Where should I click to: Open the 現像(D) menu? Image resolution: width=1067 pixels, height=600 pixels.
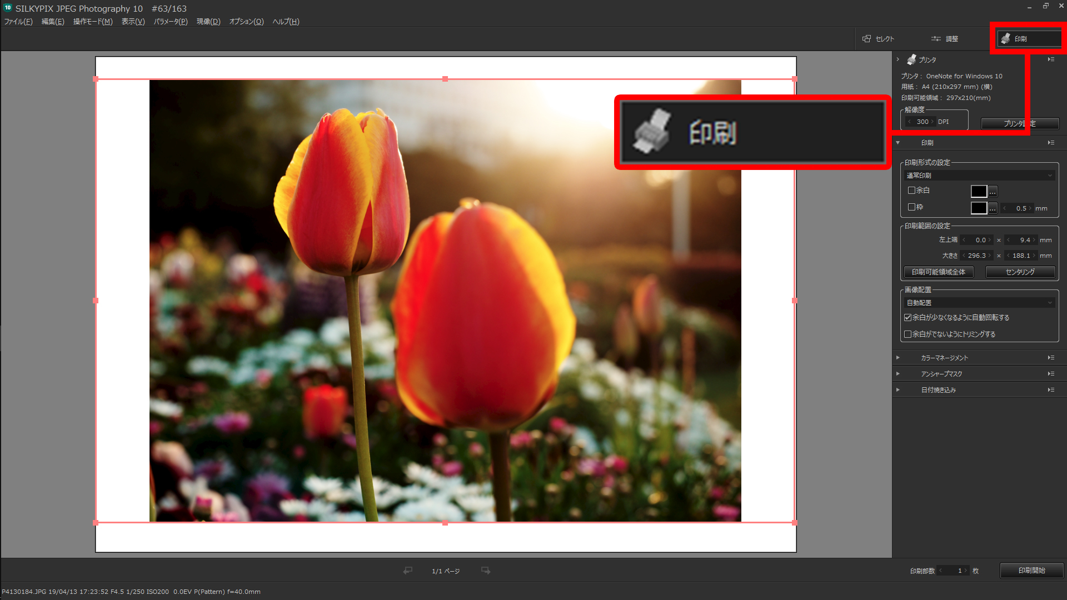coord(208,22)
